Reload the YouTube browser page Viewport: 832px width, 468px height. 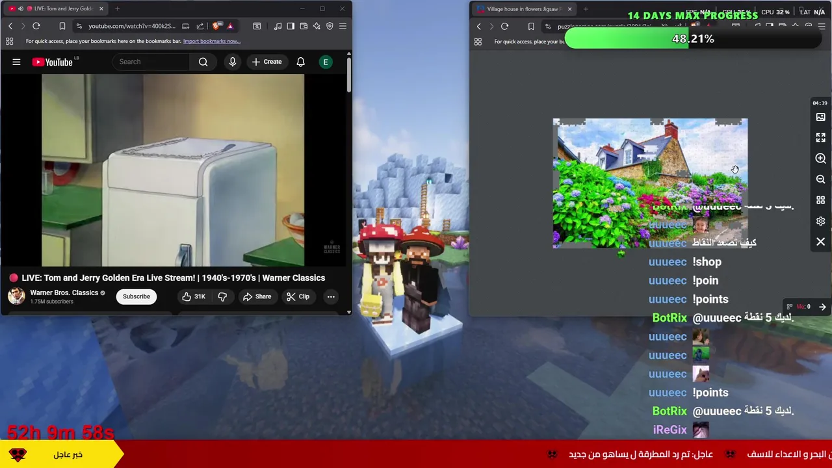(x=36, y=26)
